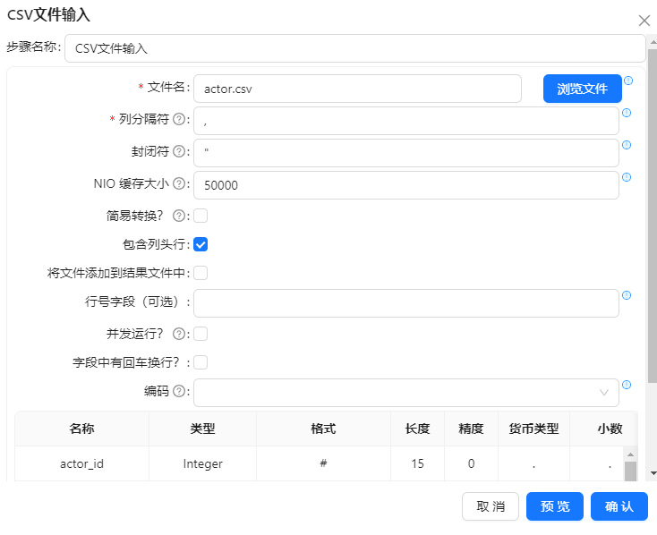Viewport: 657px width, 535px height.
Task: Click help icon beside 编码 label
Action: 179,391
